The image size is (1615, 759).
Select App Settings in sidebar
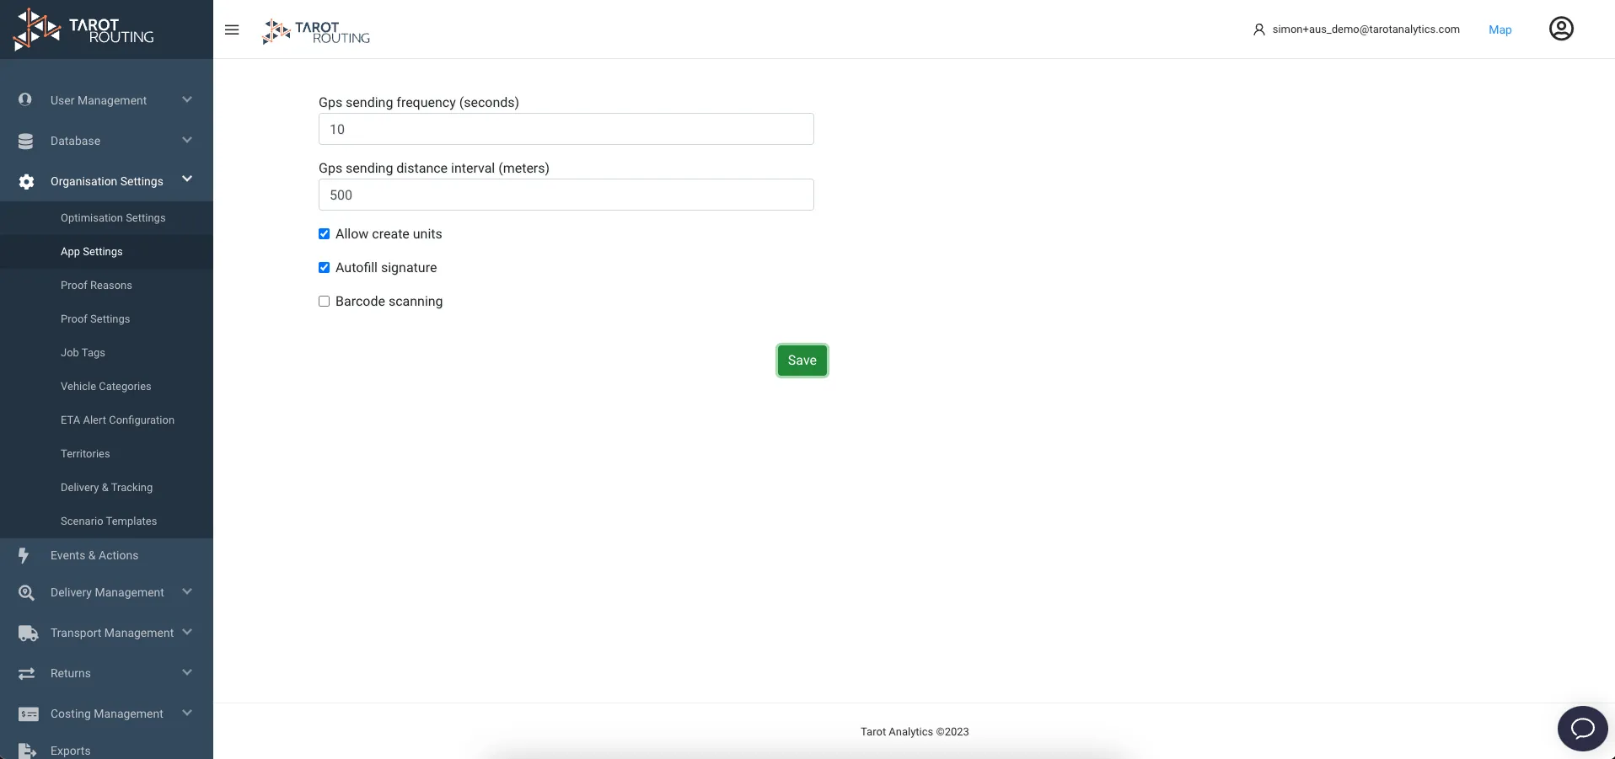point(106,252)
